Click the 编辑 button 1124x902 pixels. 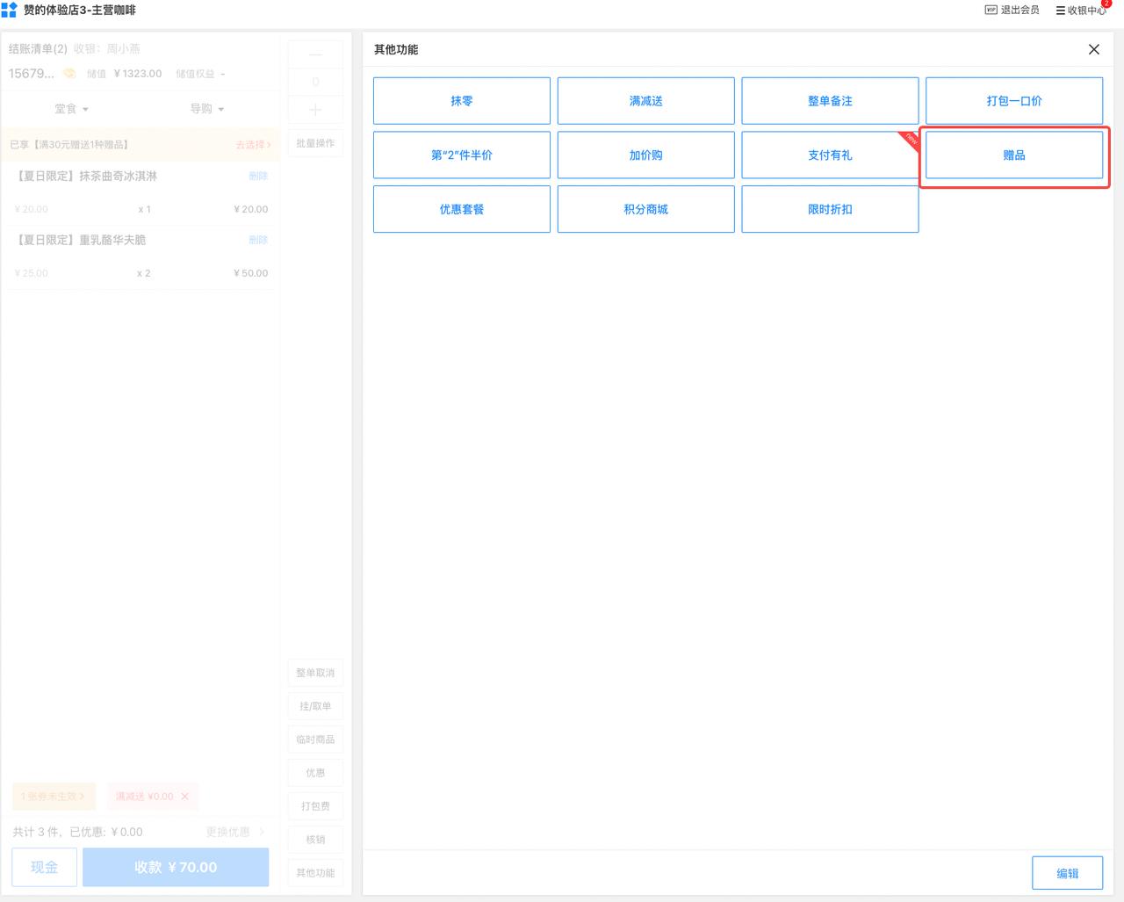tap(1067, 873)
